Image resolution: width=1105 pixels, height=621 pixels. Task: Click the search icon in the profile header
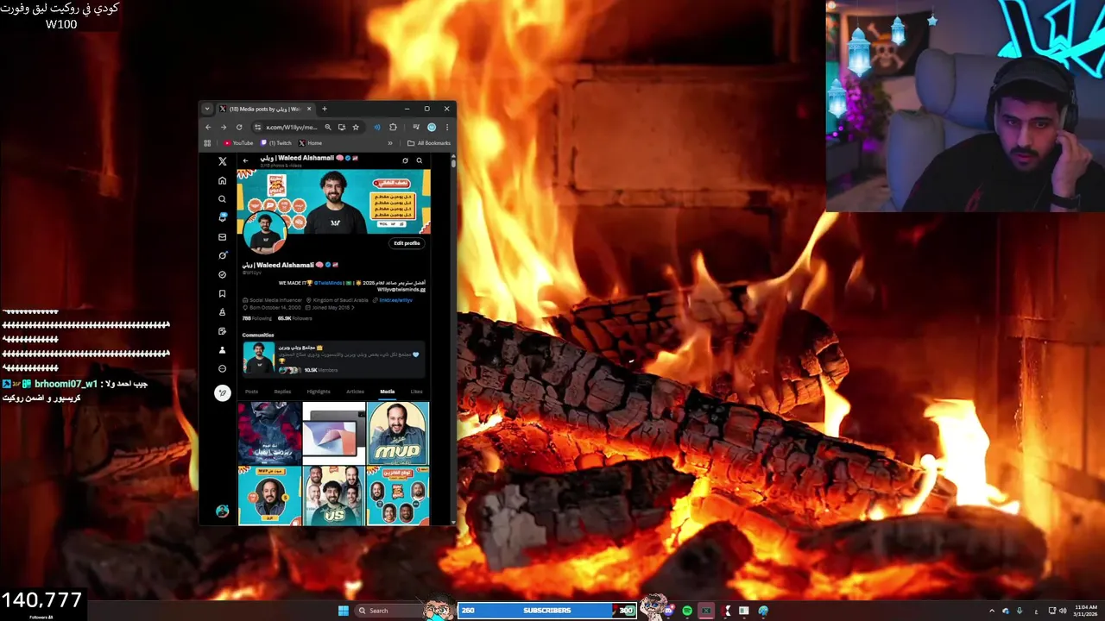coord(420,160)
